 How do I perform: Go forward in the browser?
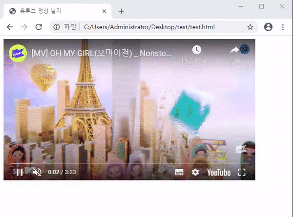[x=24, y=27]
